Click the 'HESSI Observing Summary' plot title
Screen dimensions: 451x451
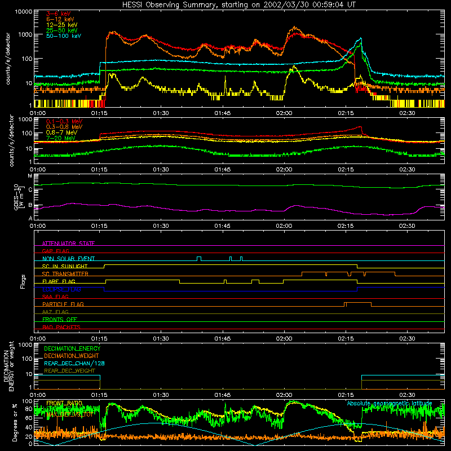(239, 5)
